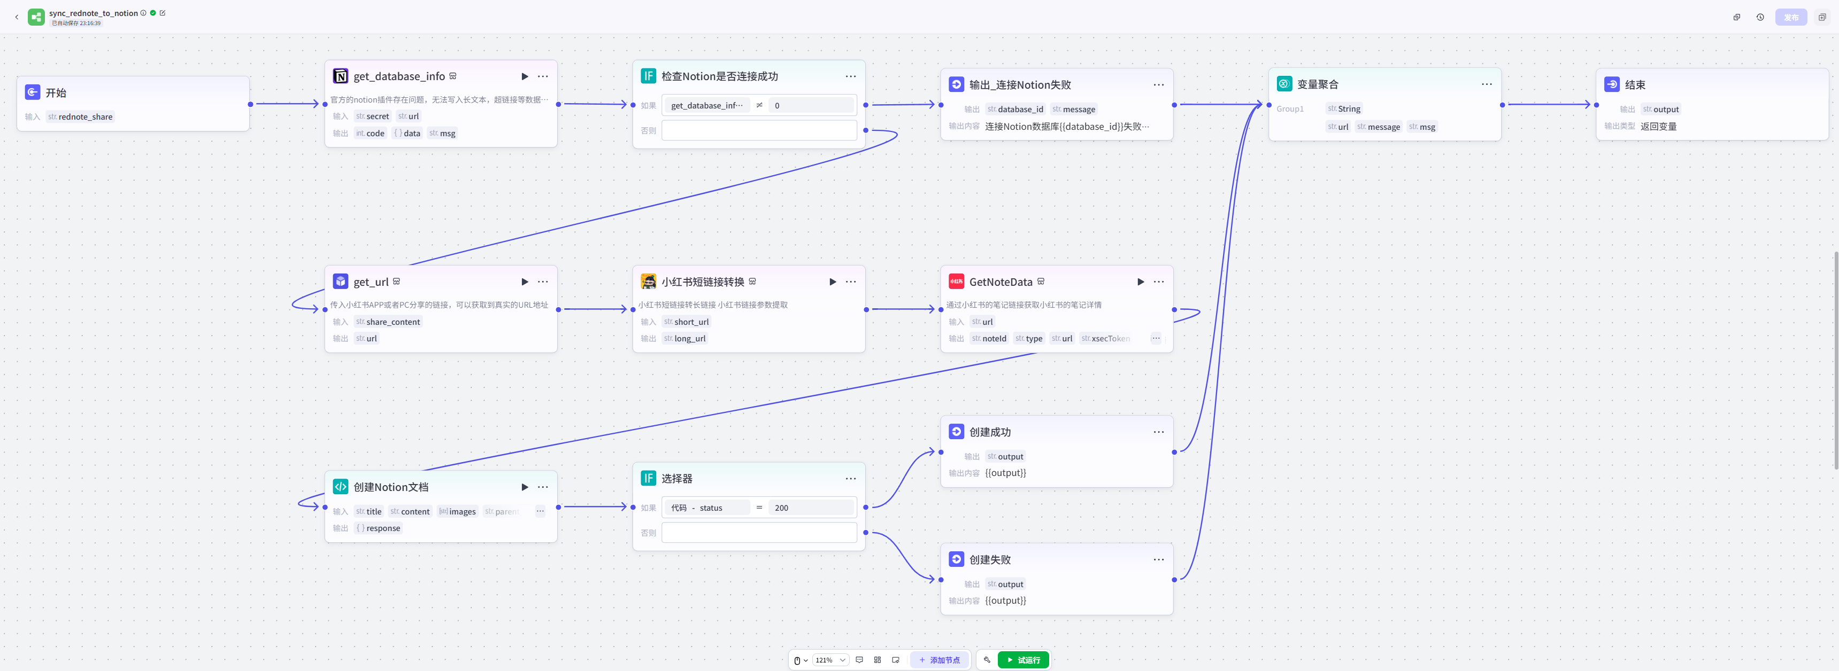This screenshot has width=1839, height=671.
Task: Select the 开始 start node header
Action: 133,93
